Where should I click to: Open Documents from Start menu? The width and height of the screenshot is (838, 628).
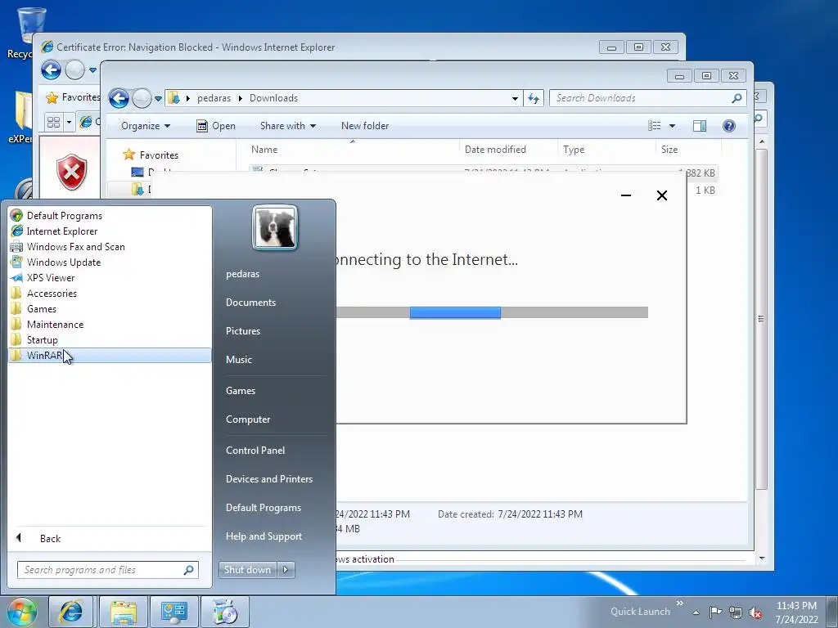coord(250,303)
